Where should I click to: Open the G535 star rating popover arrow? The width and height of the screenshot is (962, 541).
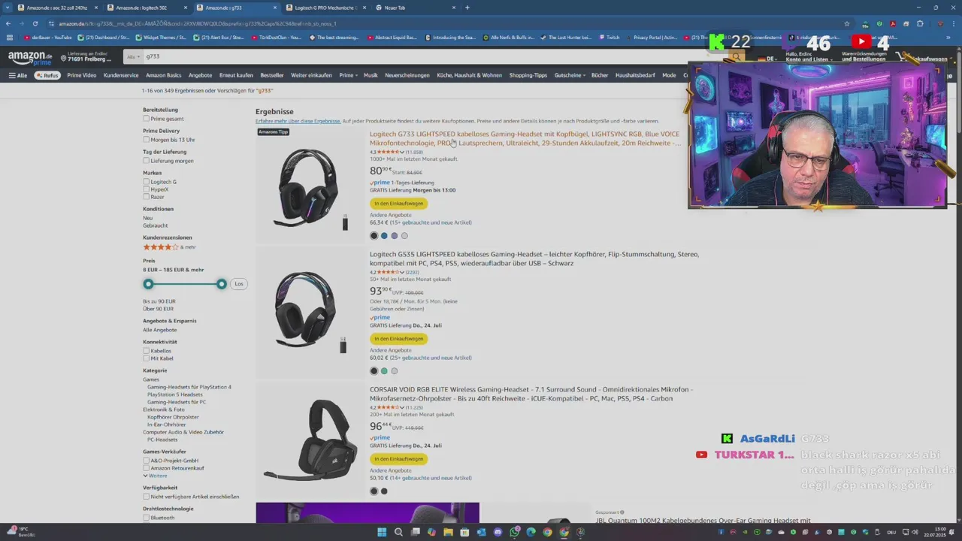[x=402, y=273]
